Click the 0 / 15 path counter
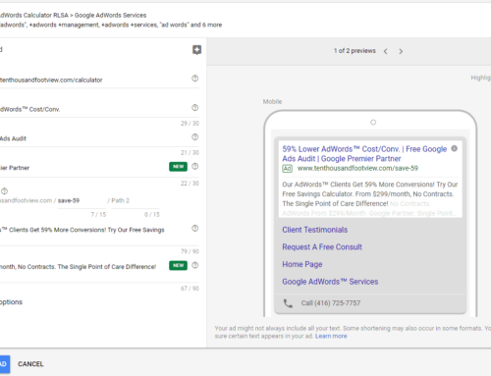Screen dimensions: 491x376 (x=152, y=215)
